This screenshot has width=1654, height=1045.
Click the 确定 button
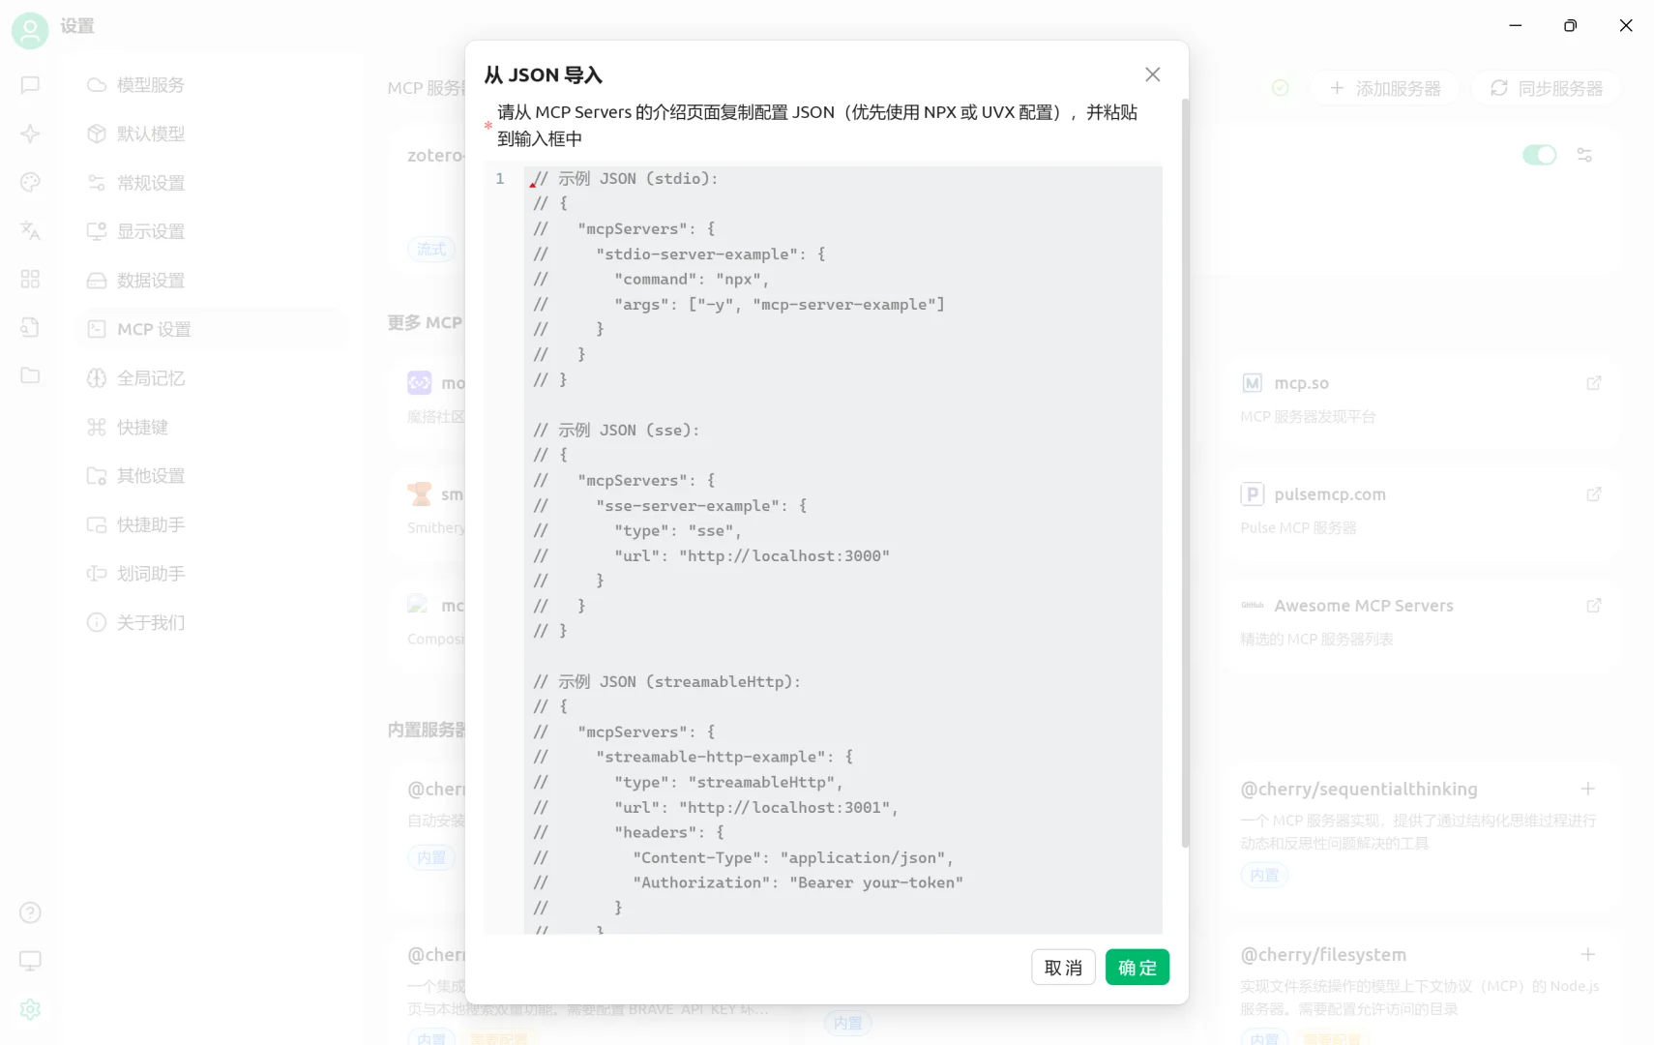click(1137, 968)
